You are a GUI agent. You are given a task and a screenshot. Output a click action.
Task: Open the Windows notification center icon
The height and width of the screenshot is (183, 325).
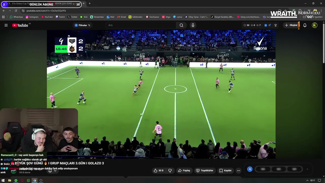pos(319,180)
